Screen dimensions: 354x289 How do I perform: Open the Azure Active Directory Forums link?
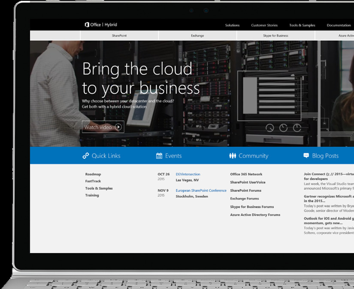tap(255, 215)
